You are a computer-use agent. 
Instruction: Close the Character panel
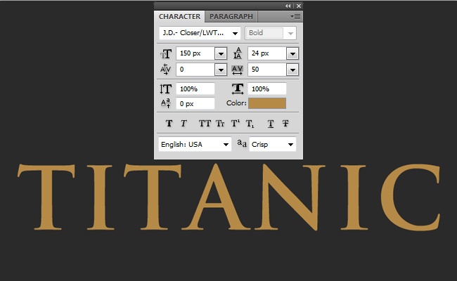(x=299, y=6)
